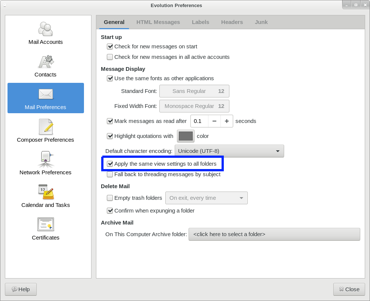This screenshot has height=301, width=370.
Task: Open the On exit, every time dropdown
Action: tap(206, 198)
